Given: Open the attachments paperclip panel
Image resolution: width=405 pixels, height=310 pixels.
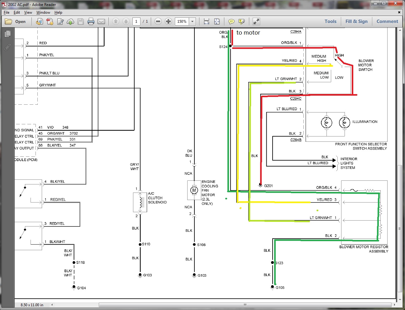Looking at the screenshot, I should pos(8,47).
